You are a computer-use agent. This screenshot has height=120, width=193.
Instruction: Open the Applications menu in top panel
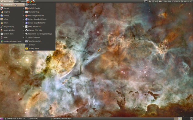click(7, 1)
